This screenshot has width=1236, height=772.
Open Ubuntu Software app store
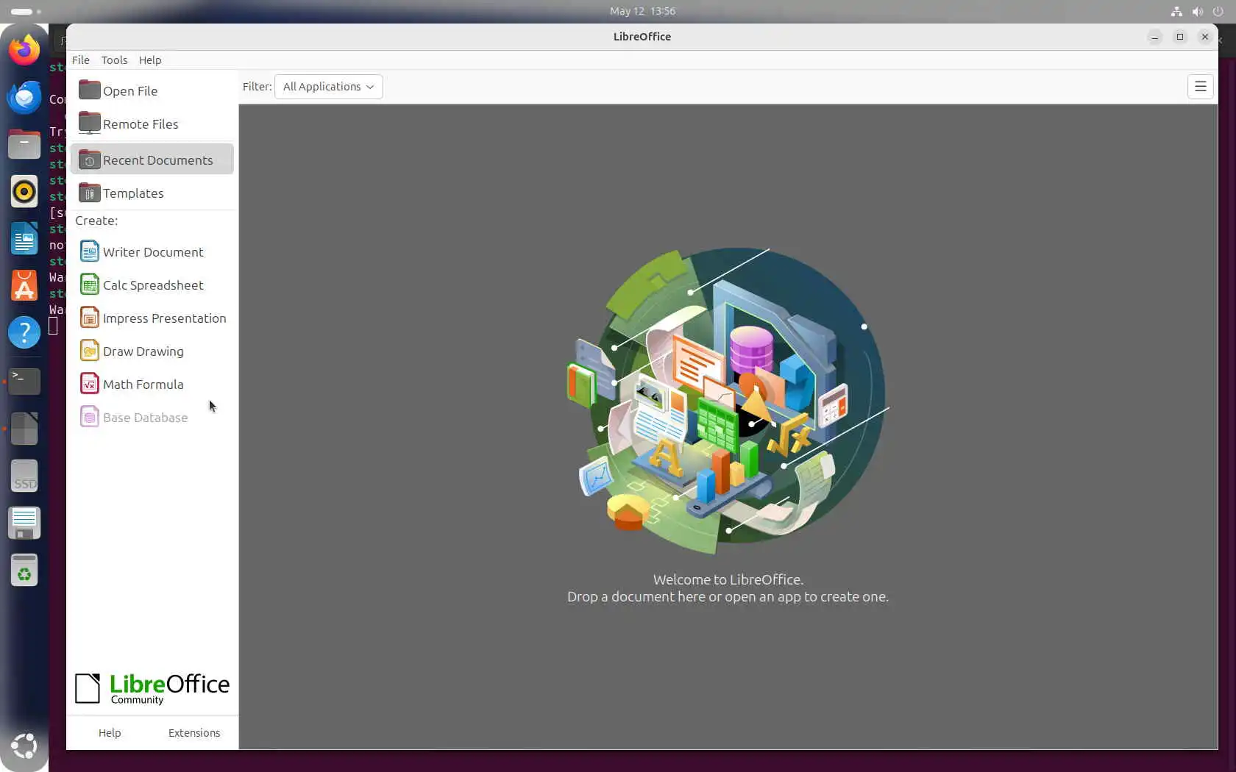pyautogui.click(x=24, y=285)
